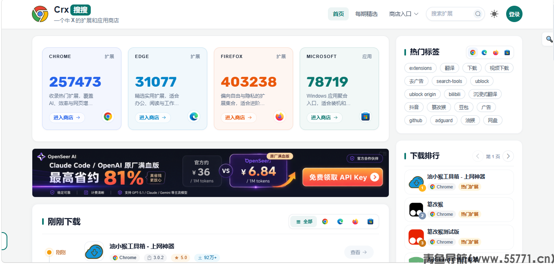Click Edge icon in EDGE store card

pyautogui.click(x=194, y=117)
